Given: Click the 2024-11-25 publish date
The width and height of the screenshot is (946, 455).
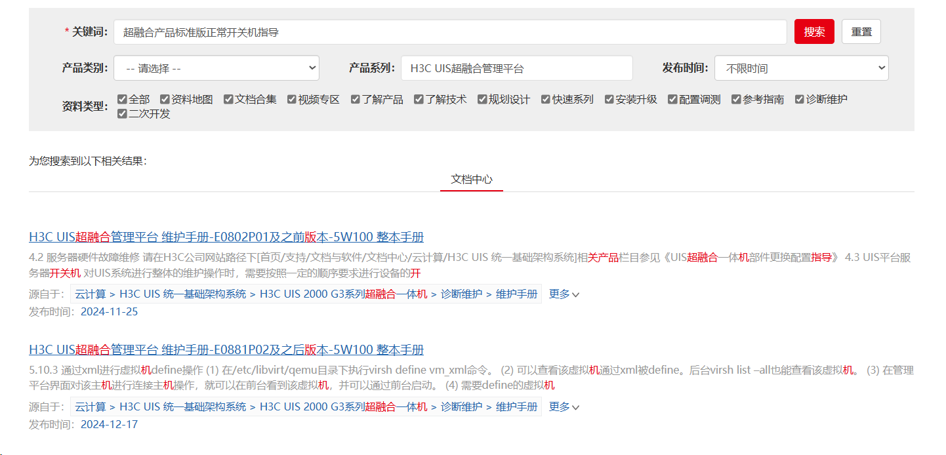Looking at the screenshot, I should tap(109, 311).
